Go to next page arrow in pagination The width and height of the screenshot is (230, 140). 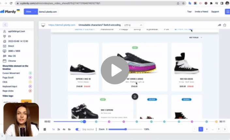pos(225,129)
